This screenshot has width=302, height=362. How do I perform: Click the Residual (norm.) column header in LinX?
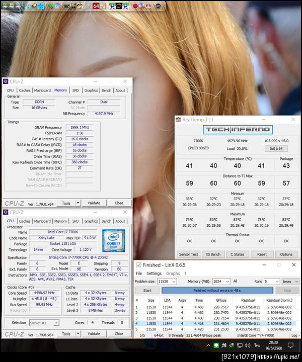tap(279, 300)
